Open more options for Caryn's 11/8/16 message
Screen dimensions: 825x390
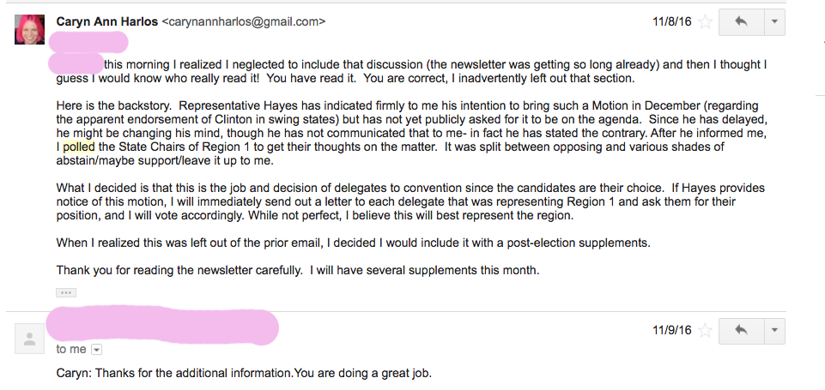coord(774,21)
